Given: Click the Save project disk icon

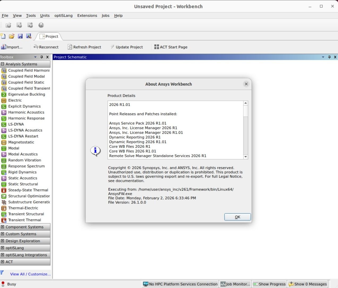Looking at the screenshot, I should (20, 36).
